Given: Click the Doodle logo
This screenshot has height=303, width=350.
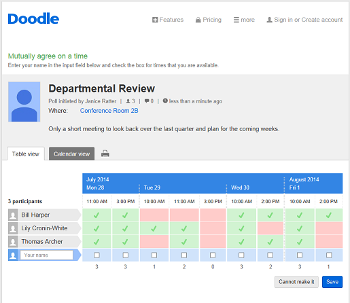Looking at the screenshot, I should pos(33,18).
